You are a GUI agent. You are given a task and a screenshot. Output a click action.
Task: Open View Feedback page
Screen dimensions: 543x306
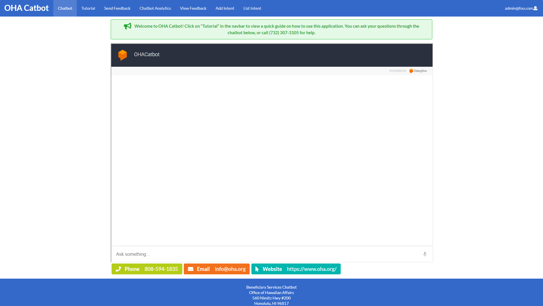click(193, 8)
